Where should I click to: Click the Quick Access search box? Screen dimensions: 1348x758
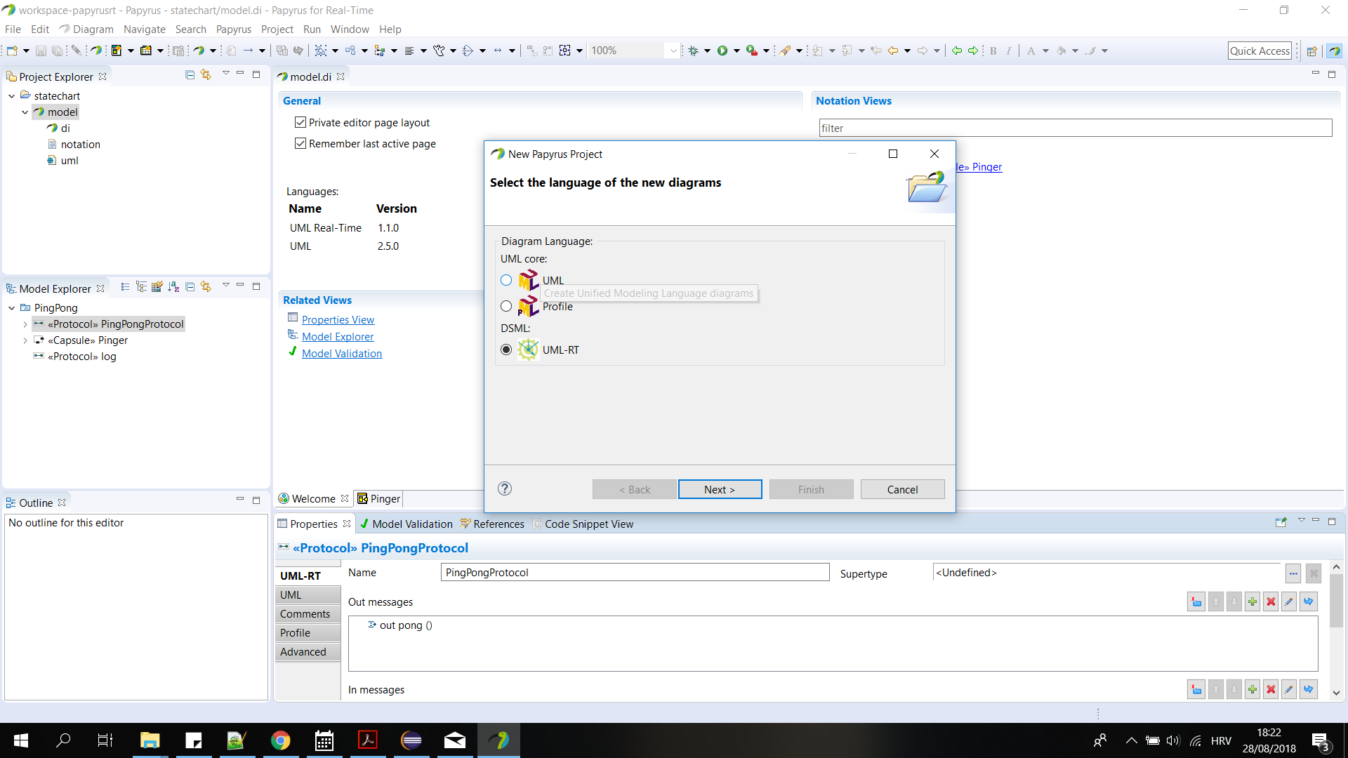[x=1260, y=51]
